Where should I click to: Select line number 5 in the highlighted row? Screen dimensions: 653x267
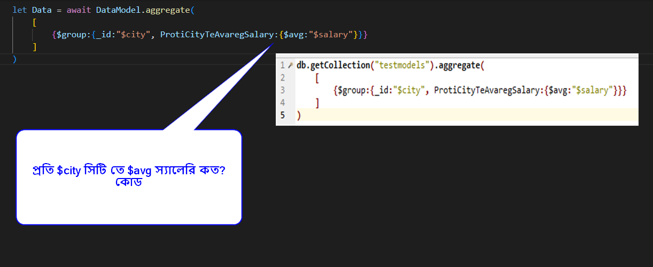tap(282, 115)
